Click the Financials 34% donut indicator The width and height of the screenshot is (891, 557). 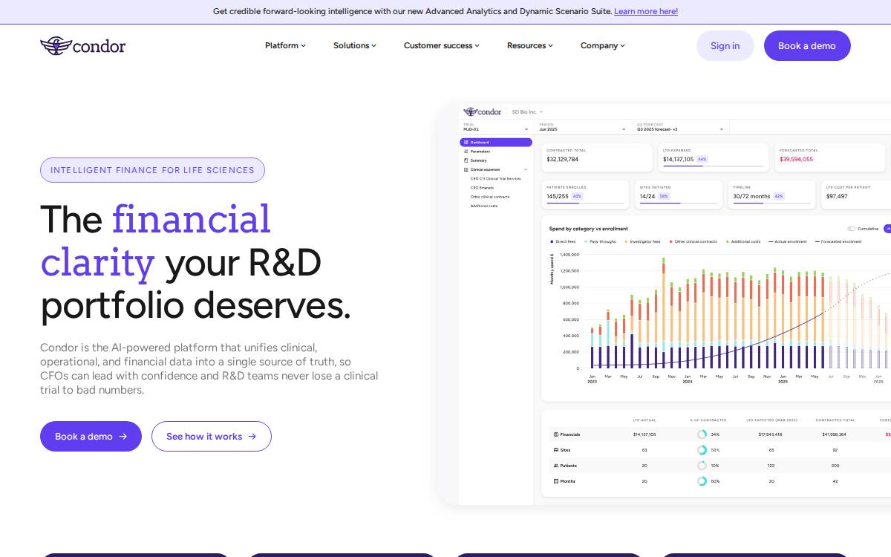[702, 434]
